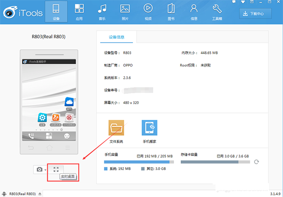Open the 音乐 (Music) section

click(102, 12)
